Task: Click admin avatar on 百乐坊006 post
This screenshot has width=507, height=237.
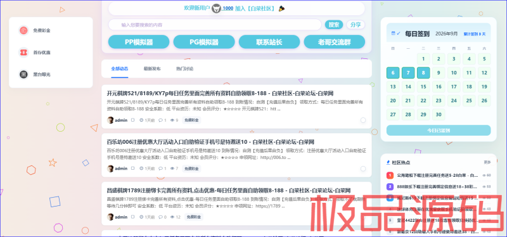Action: [x=110, y=169]
